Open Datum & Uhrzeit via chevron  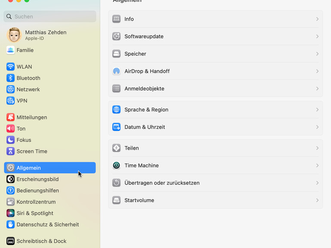tap(317, 127)
